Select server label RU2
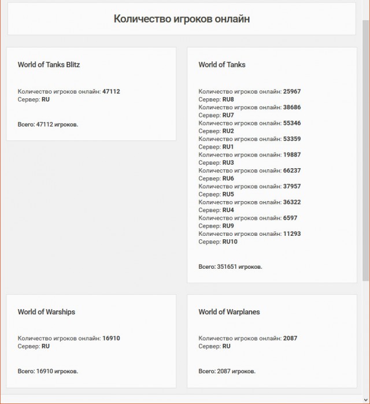The width and height of the screenshot is (370, 404). pyautogui.click(x=228, y=131)
